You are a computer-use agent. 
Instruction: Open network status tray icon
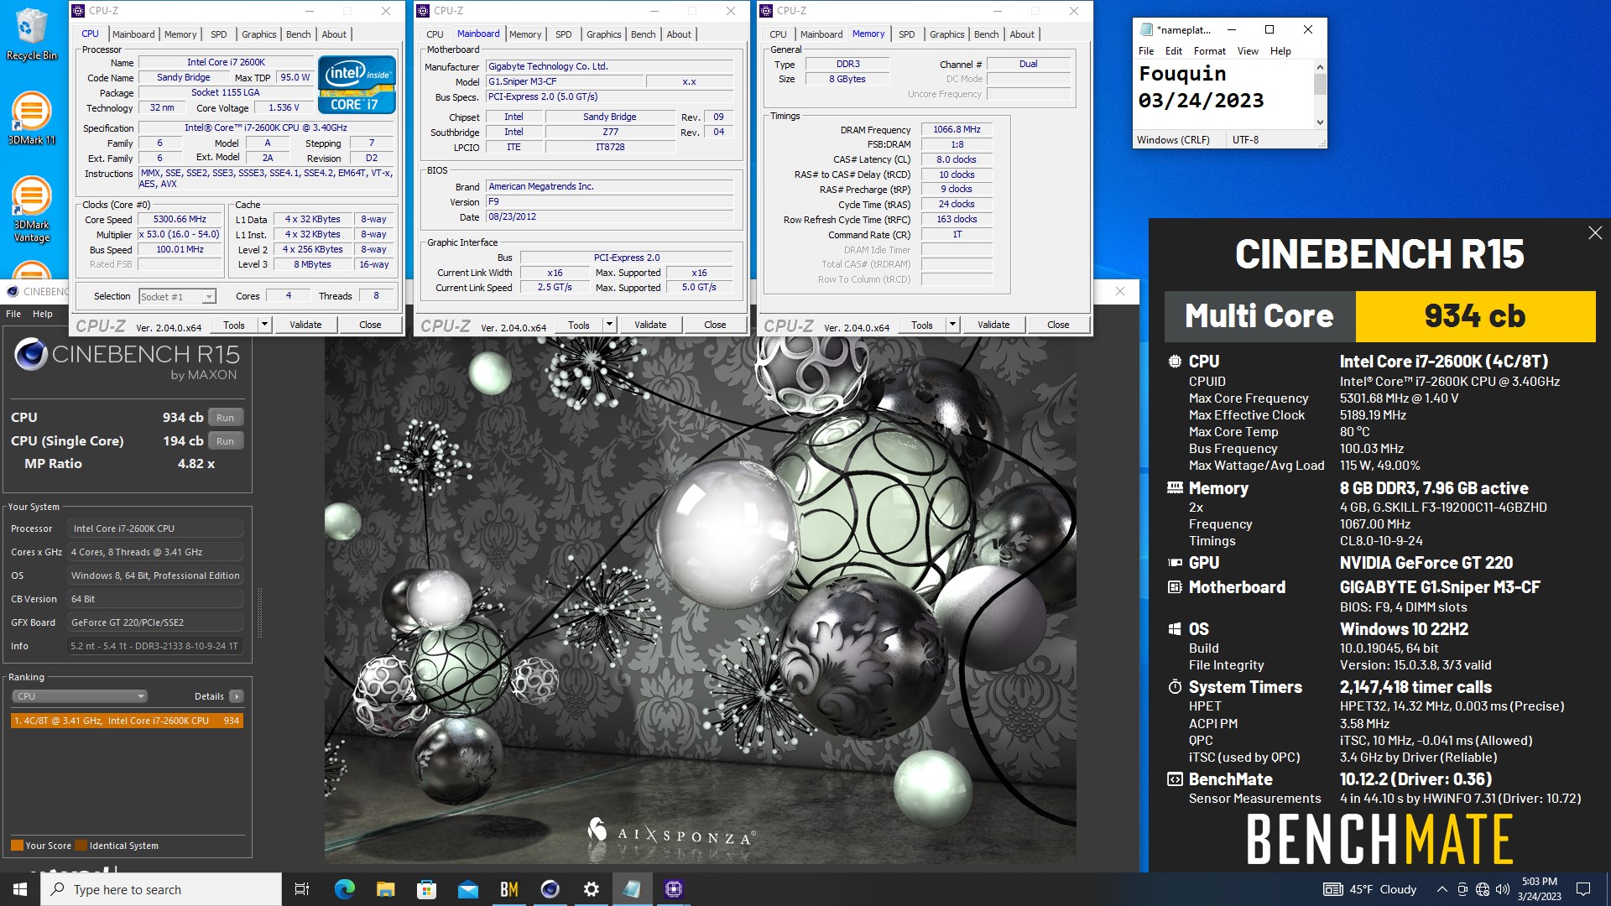click(x=1483, y=889)
